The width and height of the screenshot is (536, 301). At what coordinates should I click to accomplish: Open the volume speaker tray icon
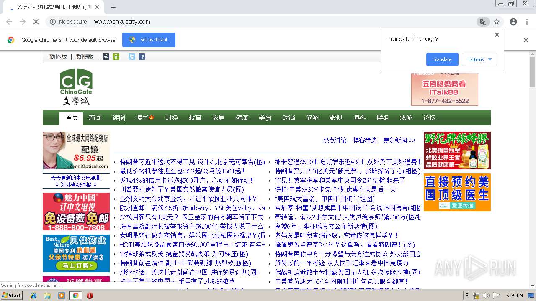486,296
